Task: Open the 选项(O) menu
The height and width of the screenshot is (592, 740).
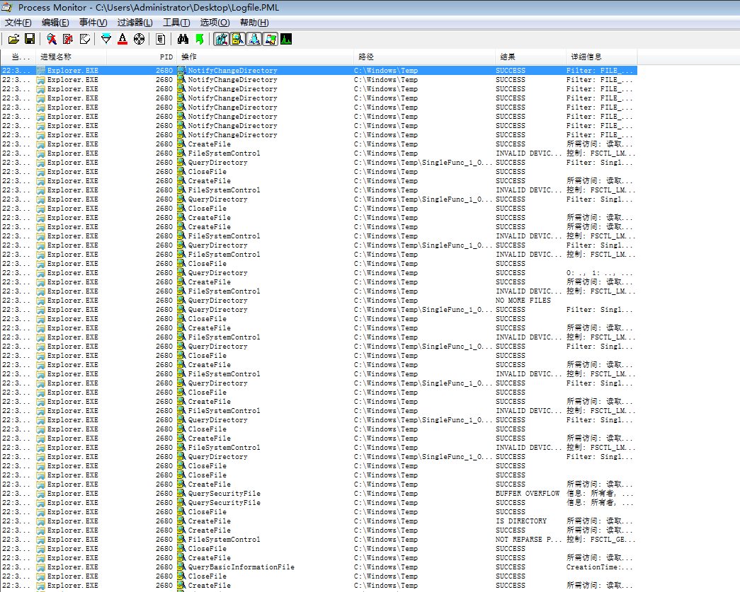Action: (x=215, y=23)
